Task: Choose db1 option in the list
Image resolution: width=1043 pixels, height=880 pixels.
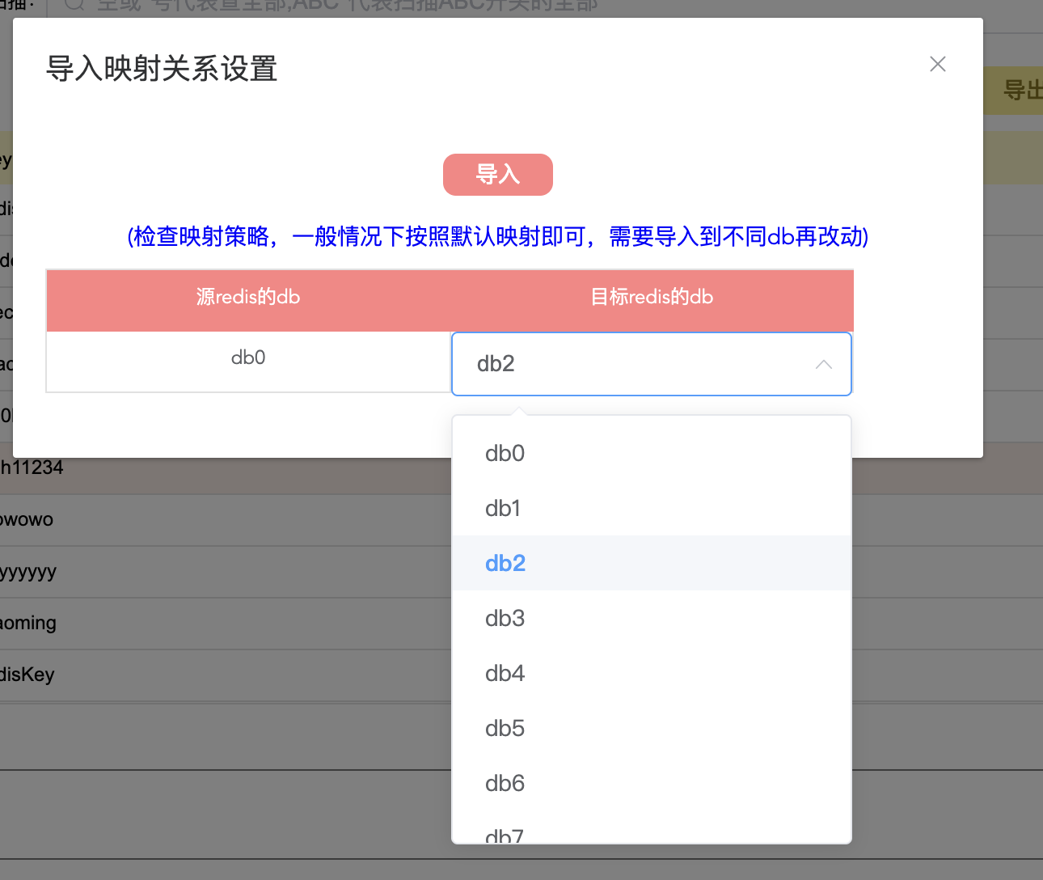Action: (503, 509)
